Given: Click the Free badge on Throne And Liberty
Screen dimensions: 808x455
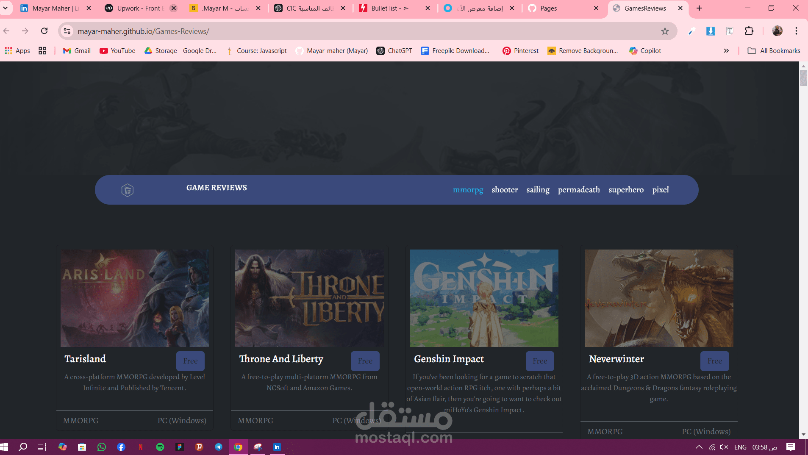Looking at the screenshot, I should click(x=365, y=361).
